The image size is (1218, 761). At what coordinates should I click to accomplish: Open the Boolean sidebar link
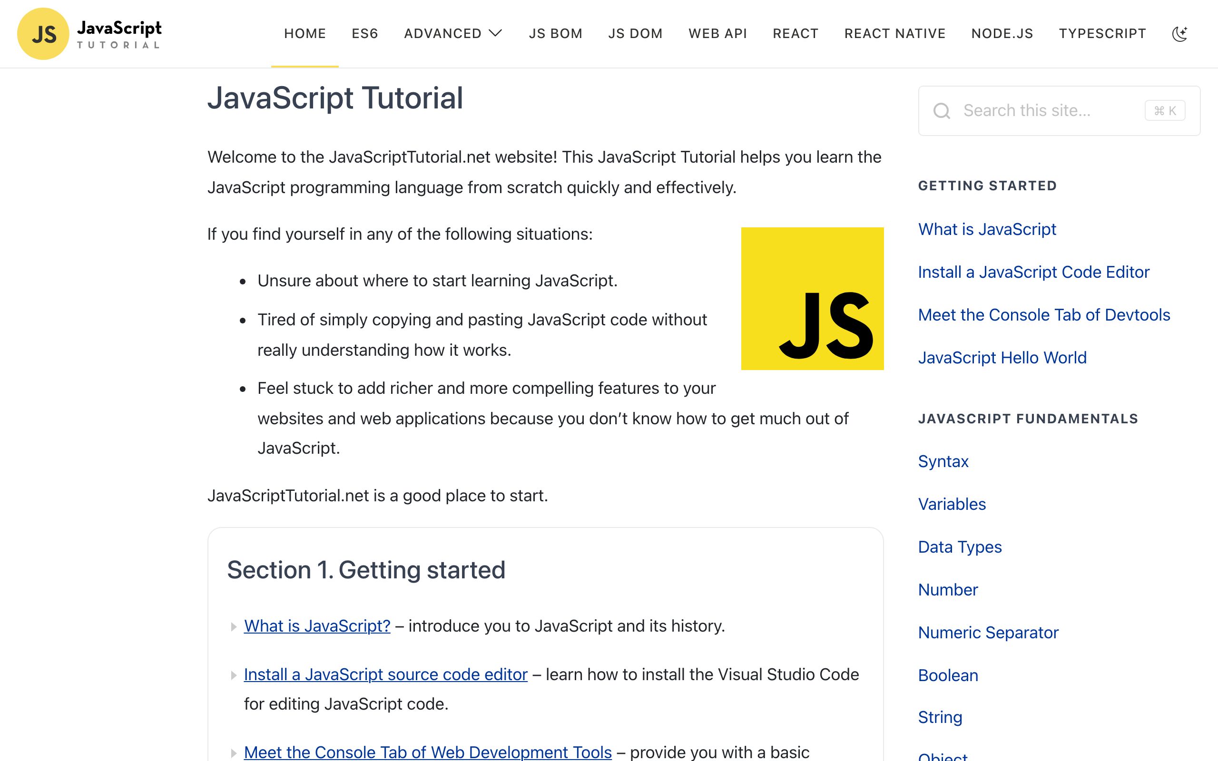948,675
